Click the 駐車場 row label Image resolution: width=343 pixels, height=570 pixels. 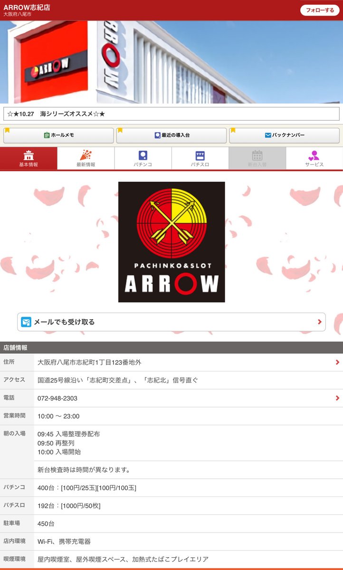click(11, 523)
